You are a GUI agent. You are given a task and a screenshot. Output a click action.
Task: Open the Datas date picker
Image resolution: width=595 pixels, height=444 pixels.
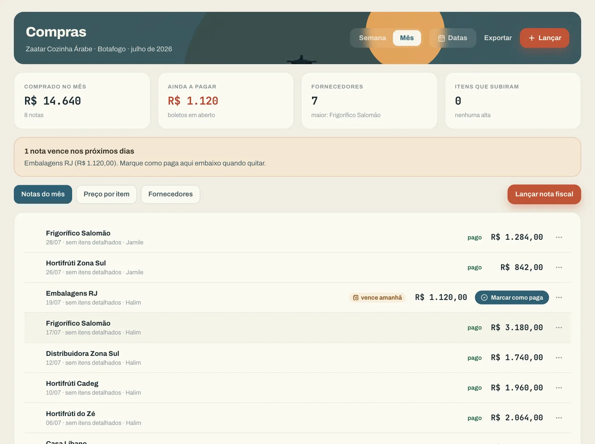[453, 38]
